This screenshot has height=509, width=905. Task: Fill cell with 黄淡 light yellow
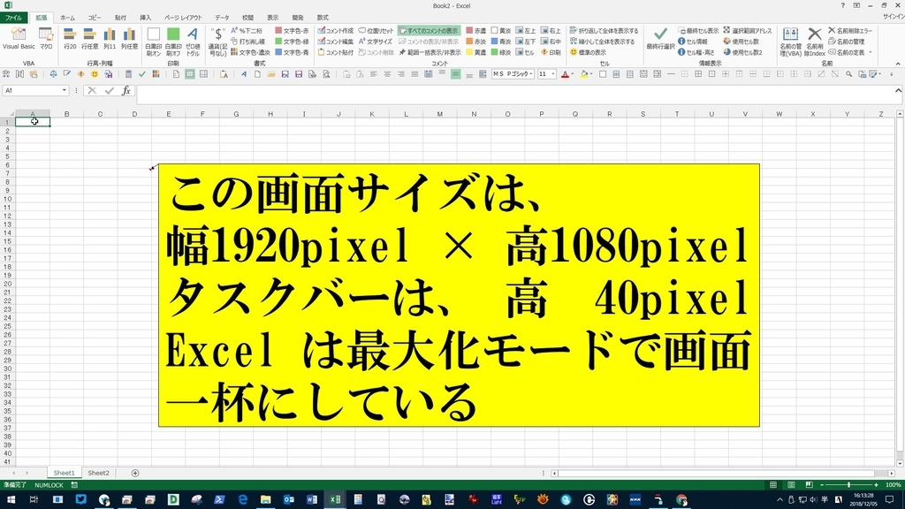[501, 31]
